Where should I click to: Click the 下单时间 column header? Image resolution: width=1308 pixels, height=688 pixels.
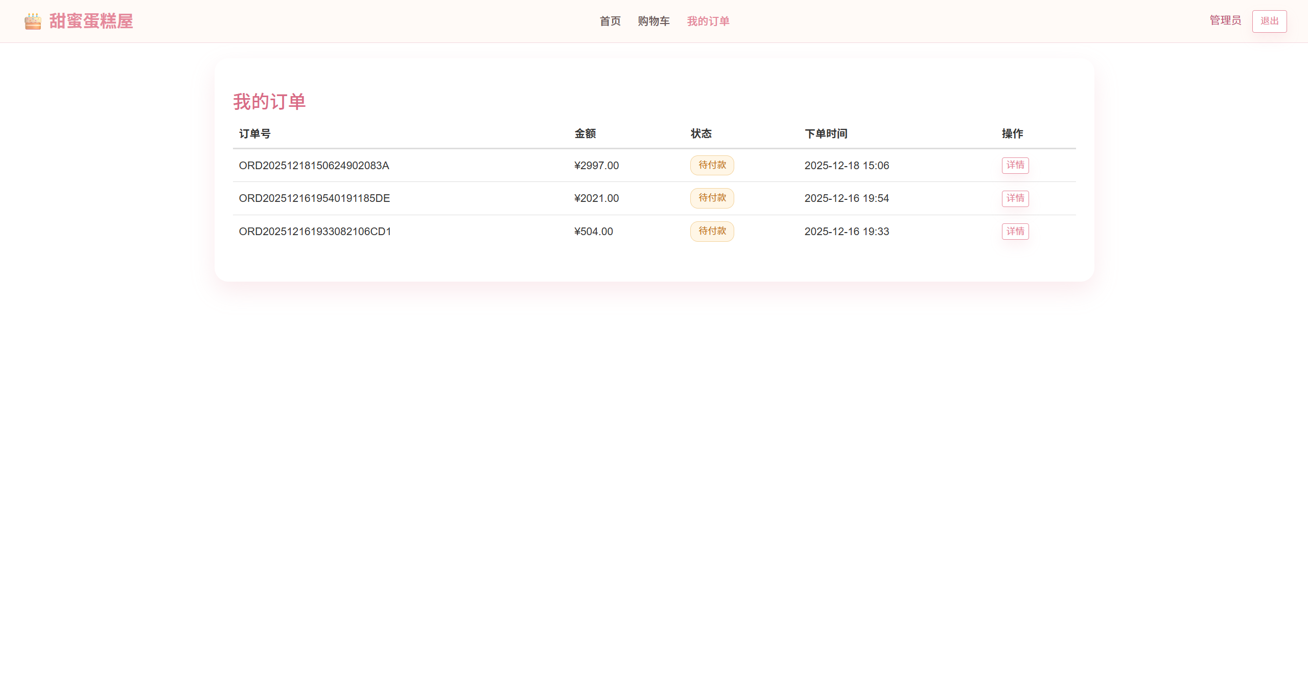click(826, 134)
